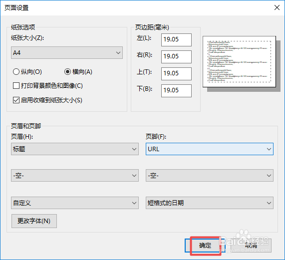The height and width of the screenshot is (260, 285).
Task: Click the 上(T) margin input field
Action: tap(176, 73)
